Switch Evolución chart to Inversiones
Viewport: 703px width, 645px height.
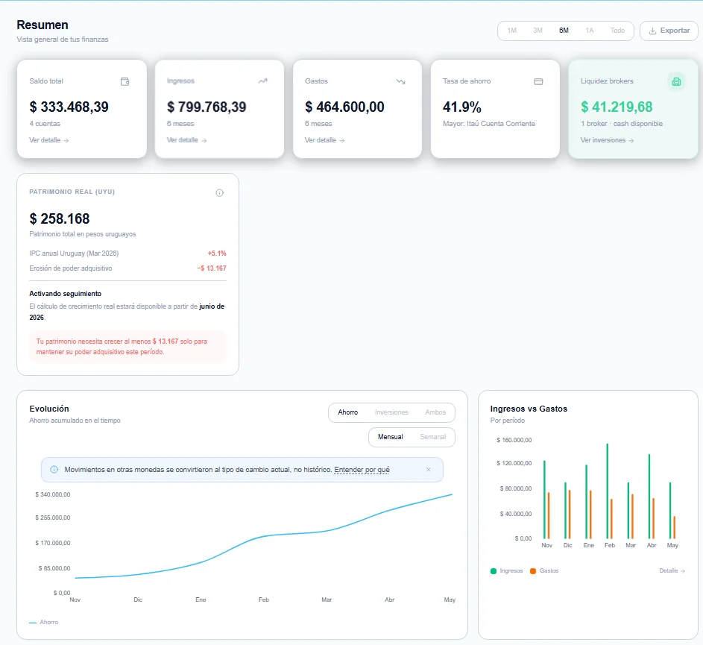pyautogui.click(x=391, y=412)
